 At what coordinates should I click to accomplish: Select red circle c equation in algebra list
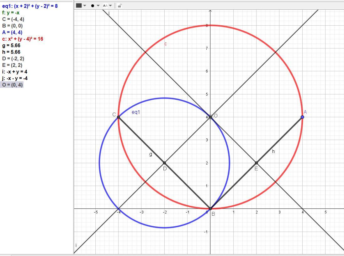point(23,39)
